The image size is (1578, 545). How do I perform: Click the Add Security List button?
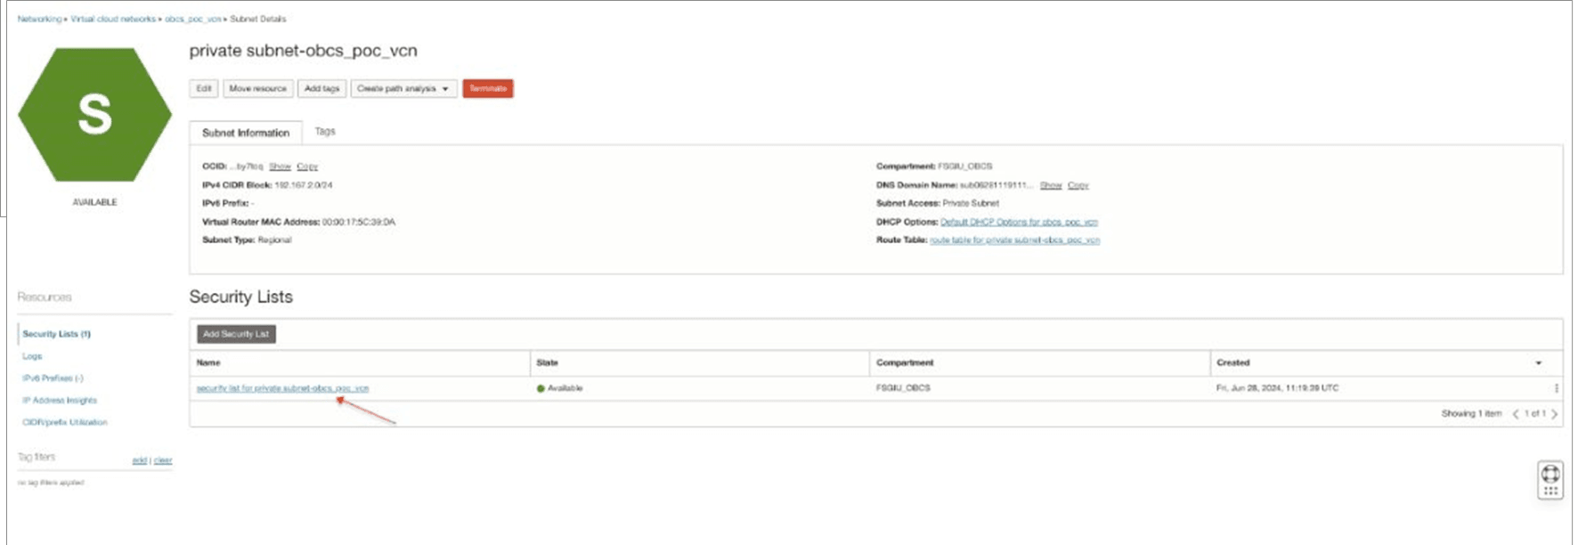click(x=236, y=334)
